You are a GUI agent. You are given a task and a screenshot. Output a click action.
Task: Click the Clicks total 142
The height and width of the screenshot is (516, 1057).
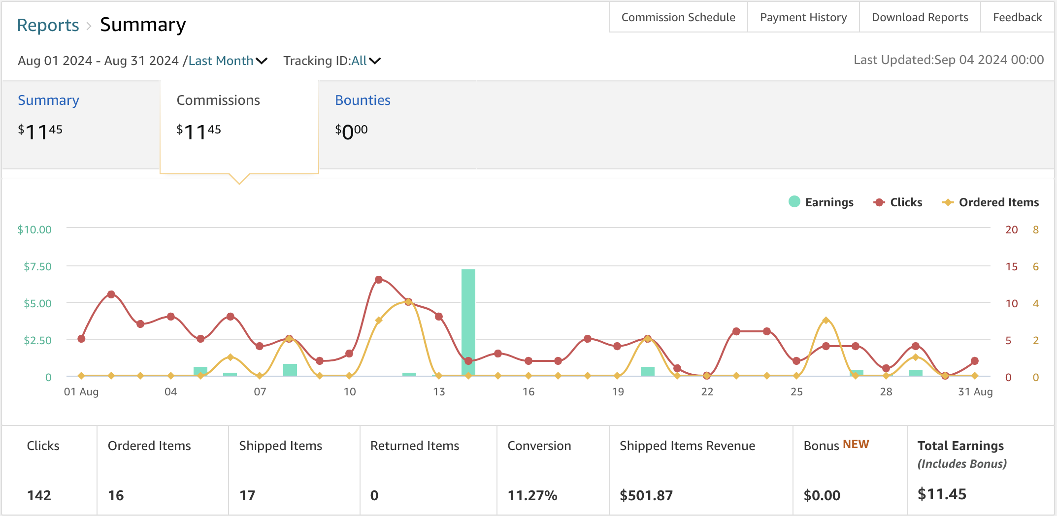coord(39,495)
